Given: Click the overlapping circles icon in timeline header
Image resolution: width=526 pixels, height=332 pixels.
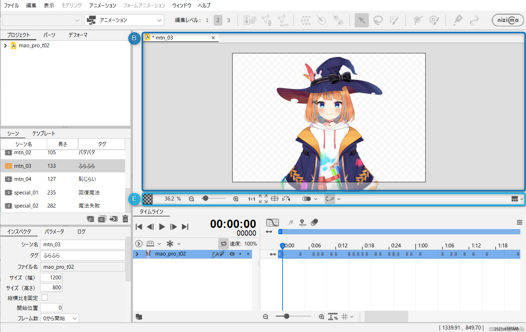Looking at the screenshot, I should 314,223.
